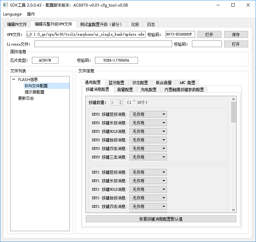Image resolution: width=256 pixels, height=242 pixels.
Task: Open KEY1 按键HOLD消息 dropdown
Action: [148, 189]
